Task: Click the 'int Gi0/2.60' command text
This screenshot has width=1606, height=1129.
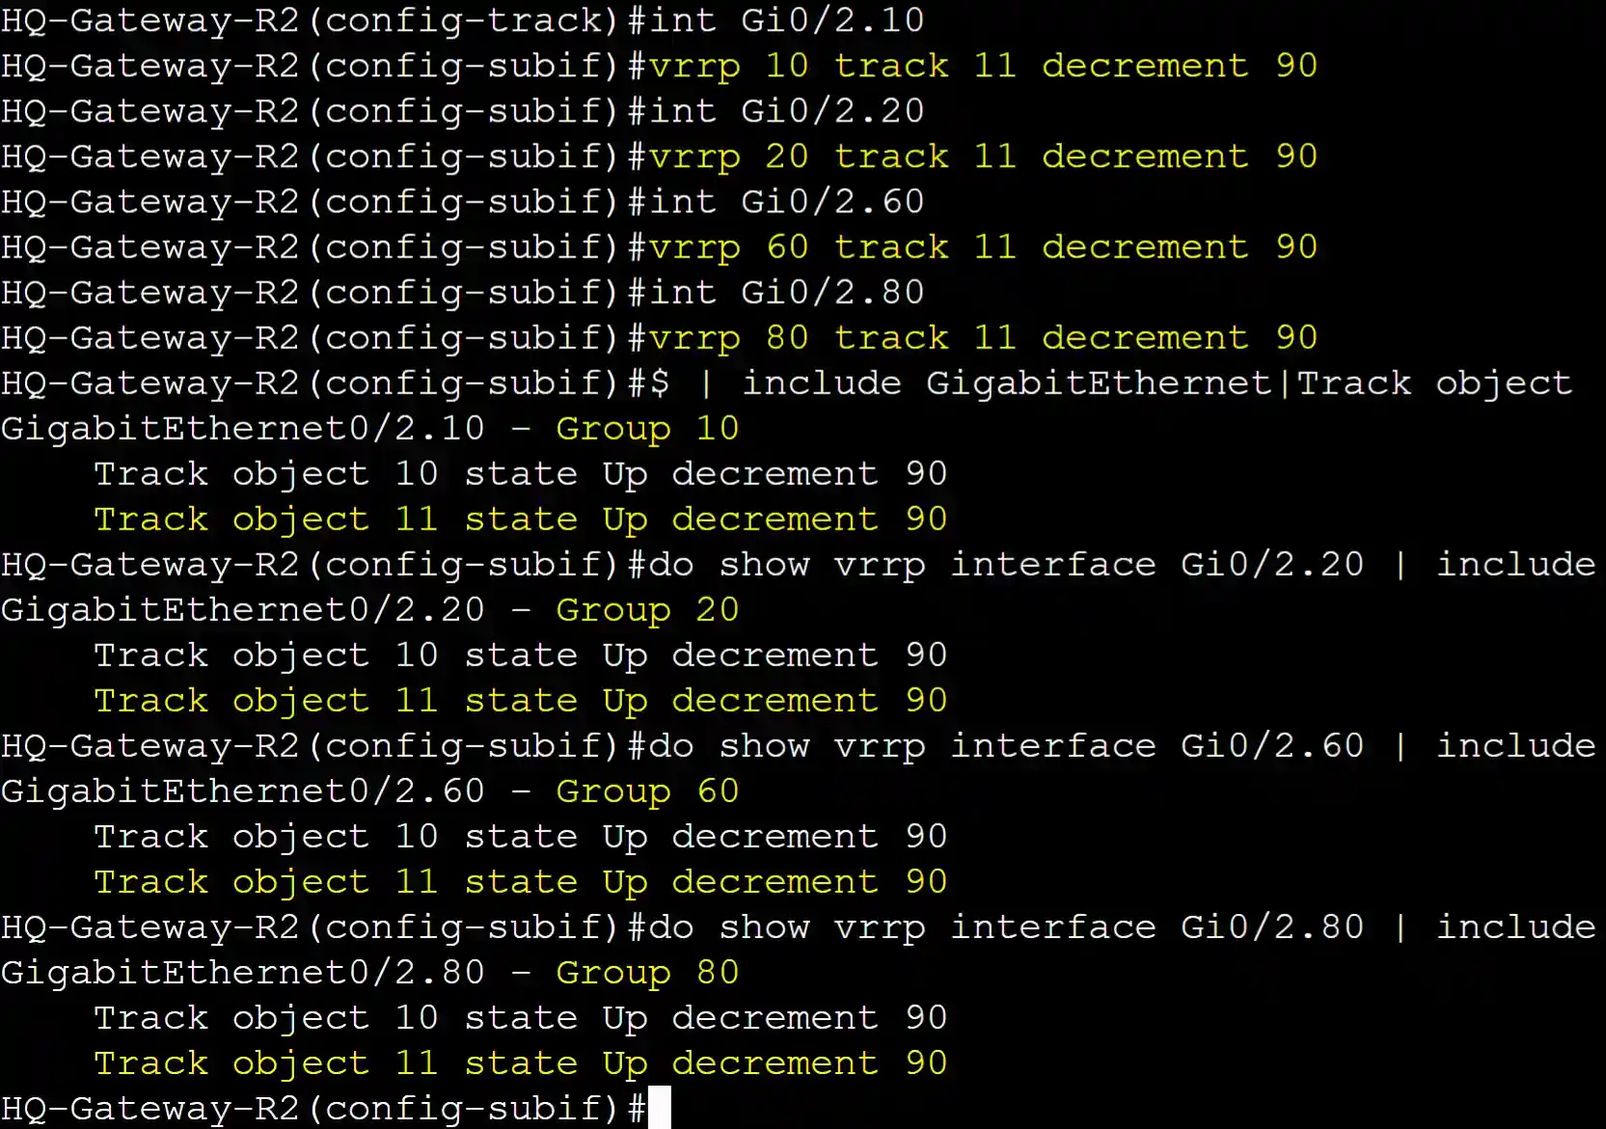Action: point(786,202)
